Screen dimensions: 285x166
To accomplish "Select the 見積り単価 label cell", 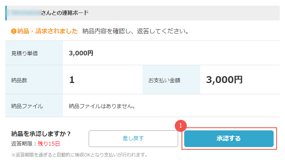I will [34, 53].
